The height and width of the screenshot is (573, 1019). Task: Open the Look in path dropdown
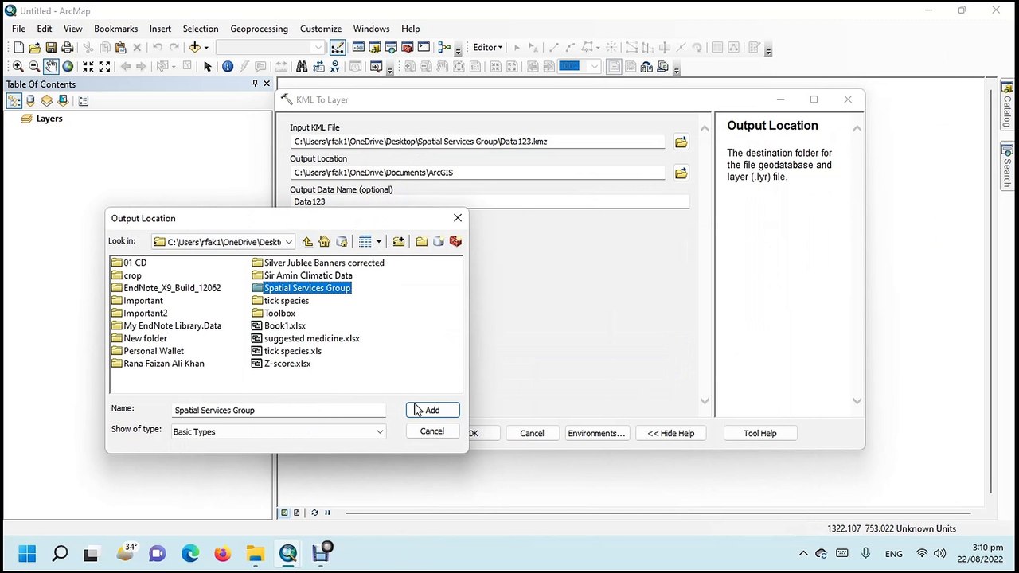(x=288, y=242)
